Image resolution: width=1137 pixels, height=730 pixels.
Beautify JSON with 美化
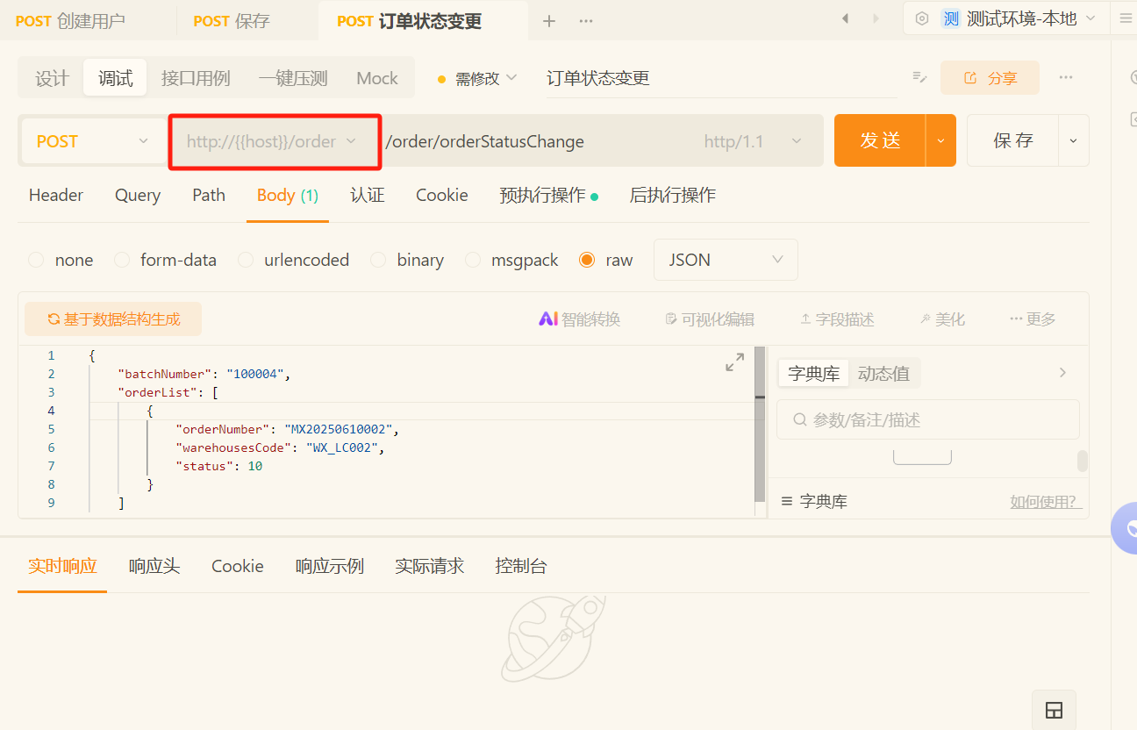(x=942, y=319)
